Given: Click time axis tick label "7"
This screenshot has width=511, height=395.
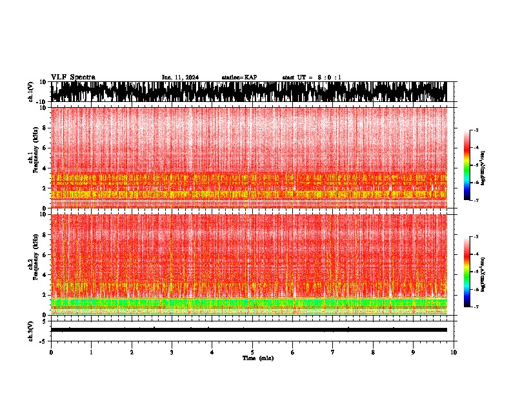Looking at the screenshot, I should click(333, 352).
